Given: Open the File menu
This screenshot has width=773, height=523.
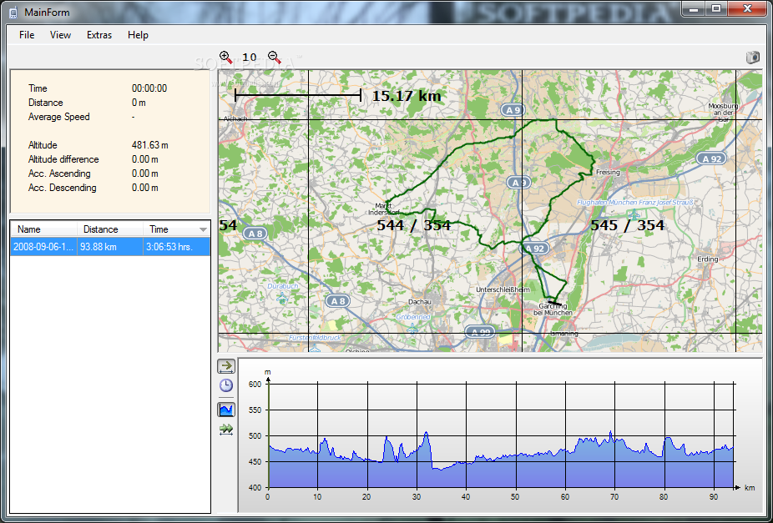Looking at the screenshot, I should pyautogui.click(x=27, y=35).
